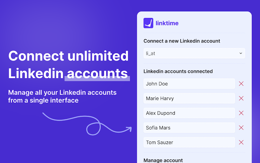The width and height of the screenshot is (260, 163).
Task: Remove the Sofia Mars account
Action: click(x=241, y=128)
